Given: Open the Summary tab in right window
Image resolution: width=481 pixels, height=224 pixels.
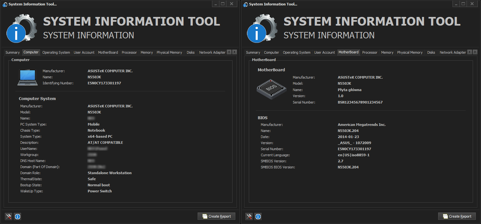Looking at the screenshot, I should [x=253, y=52].
